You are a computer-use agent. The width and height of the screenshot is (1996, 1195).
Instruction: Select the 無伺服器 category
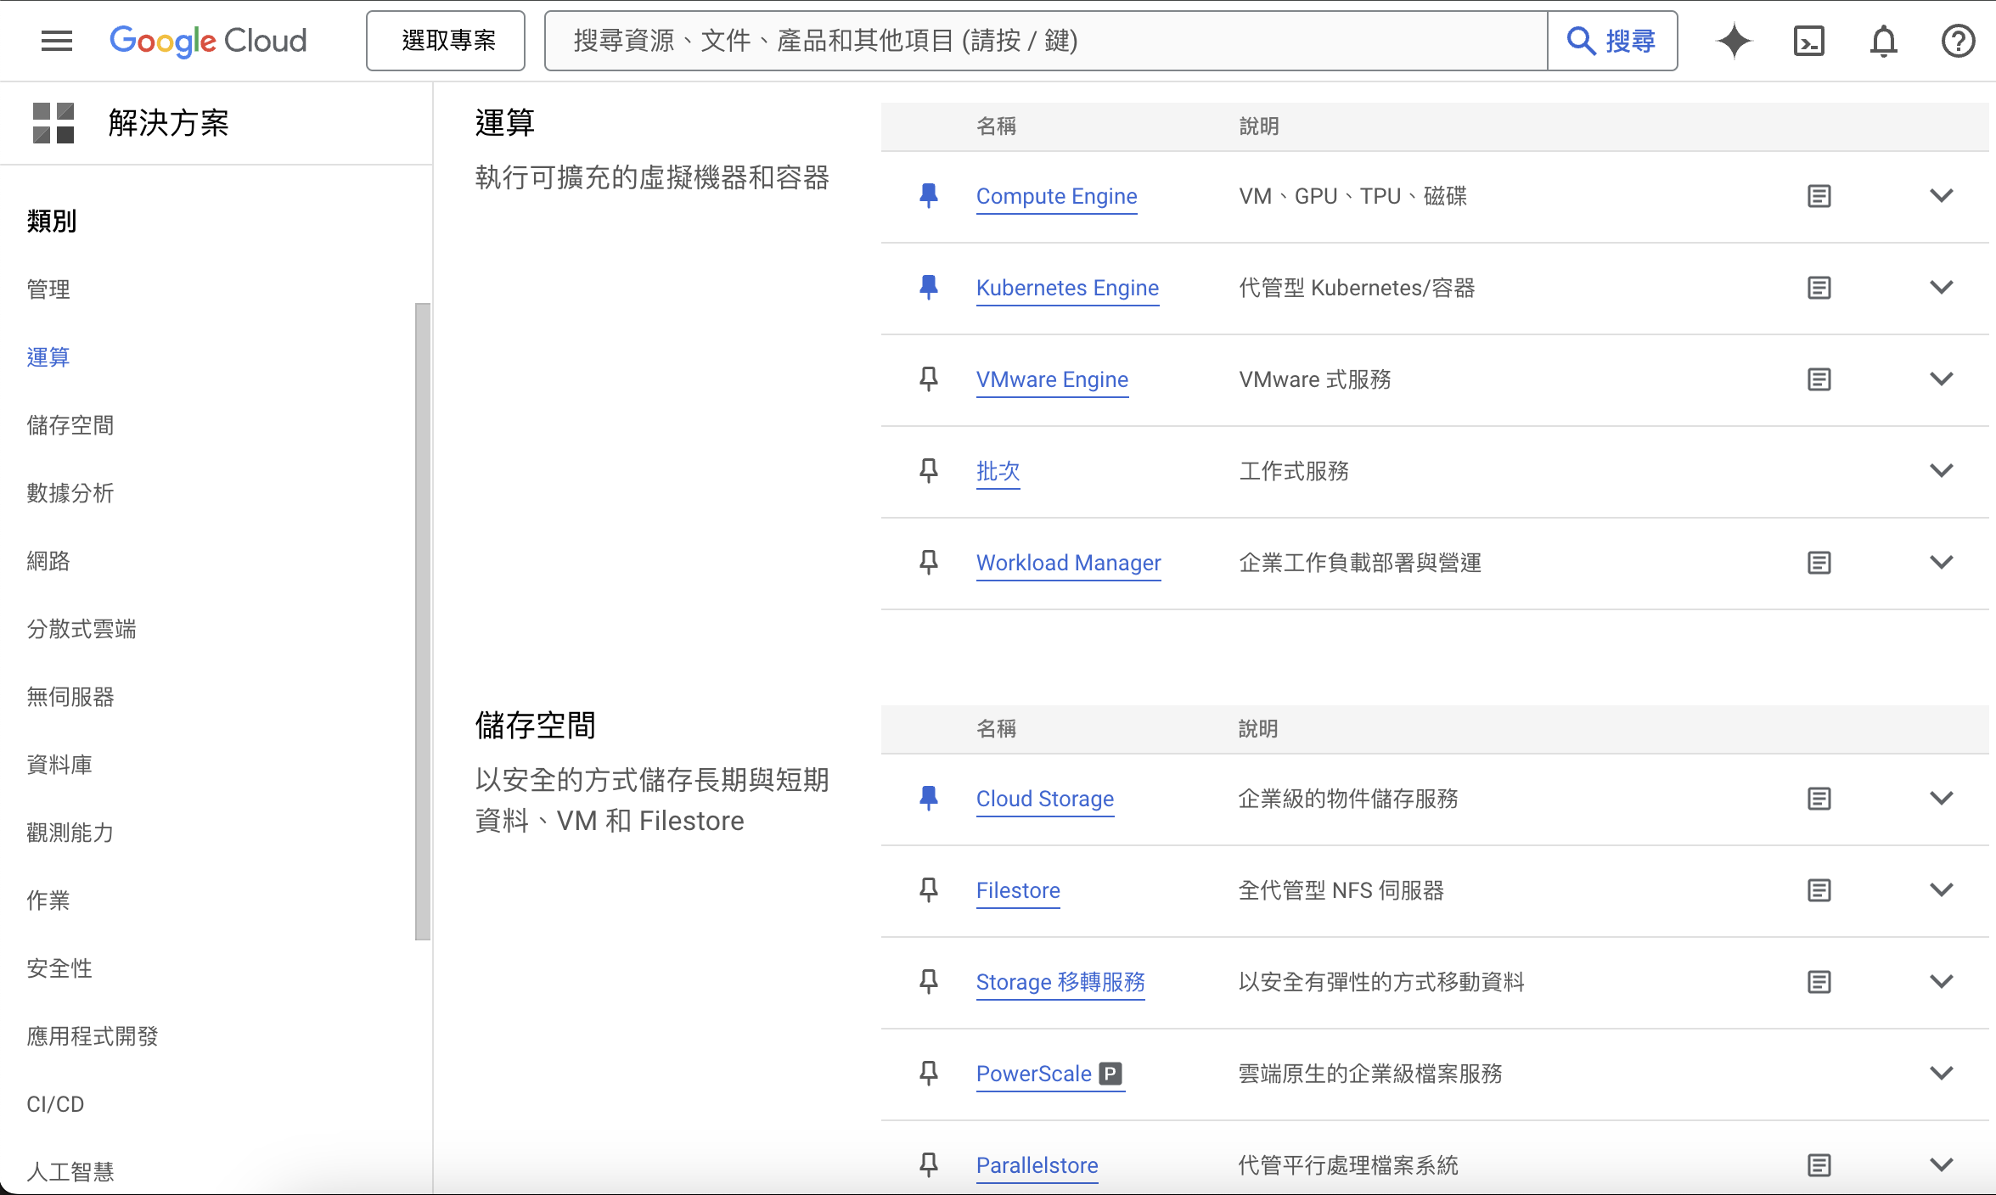tap(70, 697)
